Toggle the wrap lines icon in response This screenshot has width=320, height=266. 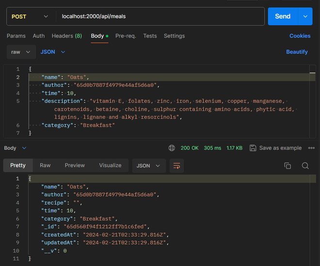(176, 165)
